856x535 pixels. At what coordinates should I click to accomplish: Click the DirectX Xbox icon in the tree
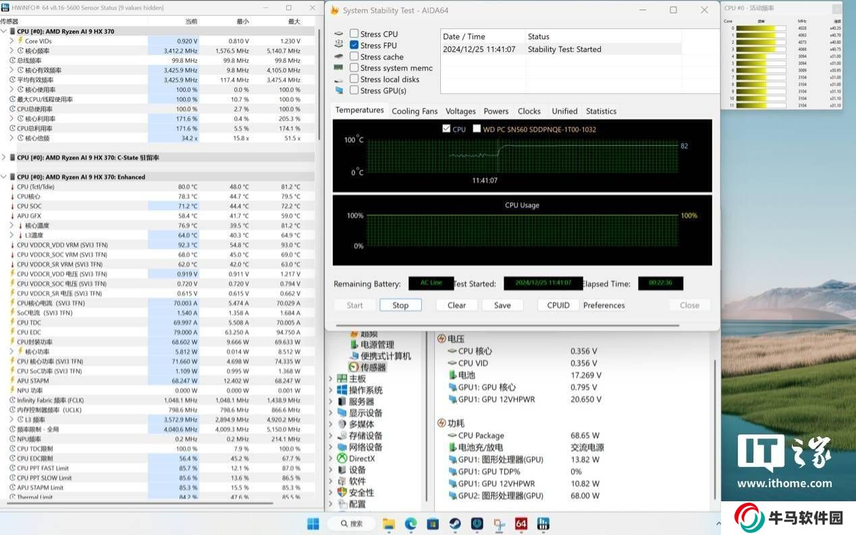point(342,459)
